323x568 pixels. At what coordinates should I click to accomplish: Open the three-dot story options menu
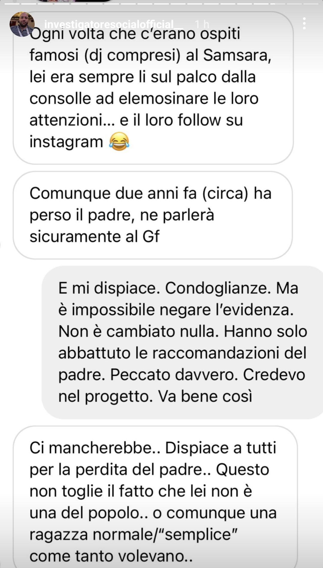304,23
